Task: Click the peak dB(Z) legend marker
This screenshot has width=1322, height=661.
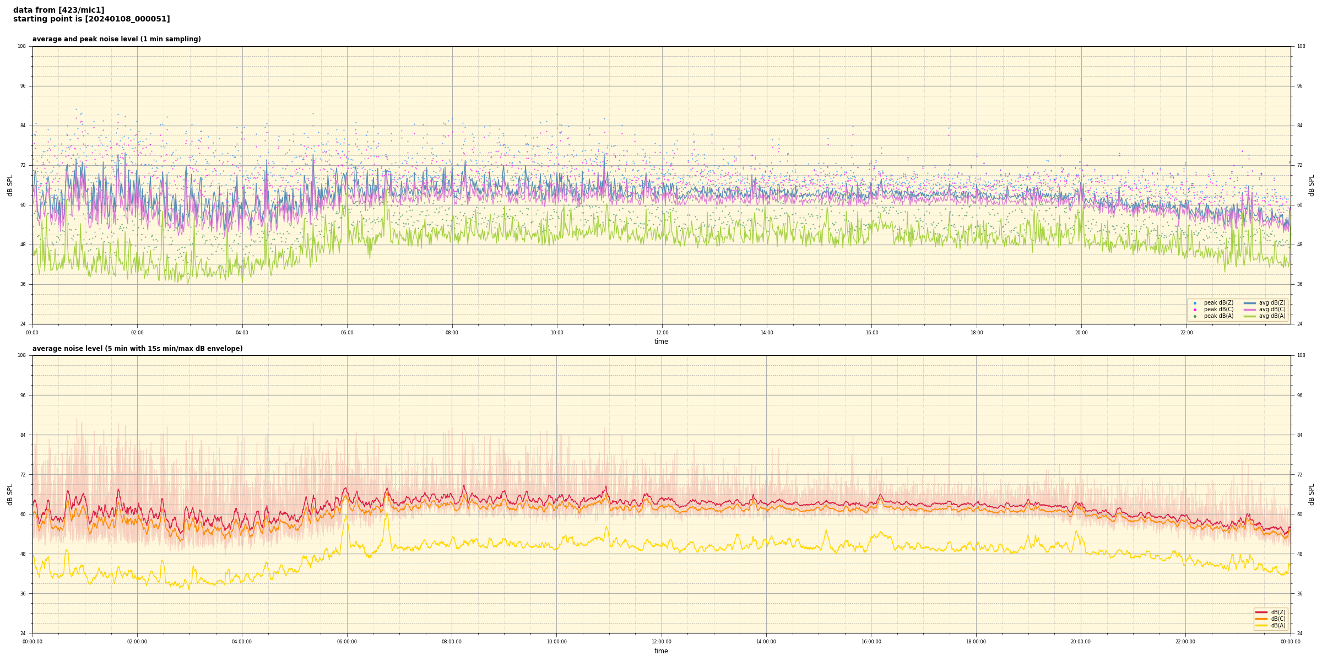Action: point(1195,303)
